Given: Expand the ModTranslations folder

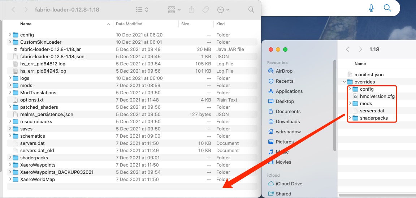Looking at the screenshot, I should point(10,92).
